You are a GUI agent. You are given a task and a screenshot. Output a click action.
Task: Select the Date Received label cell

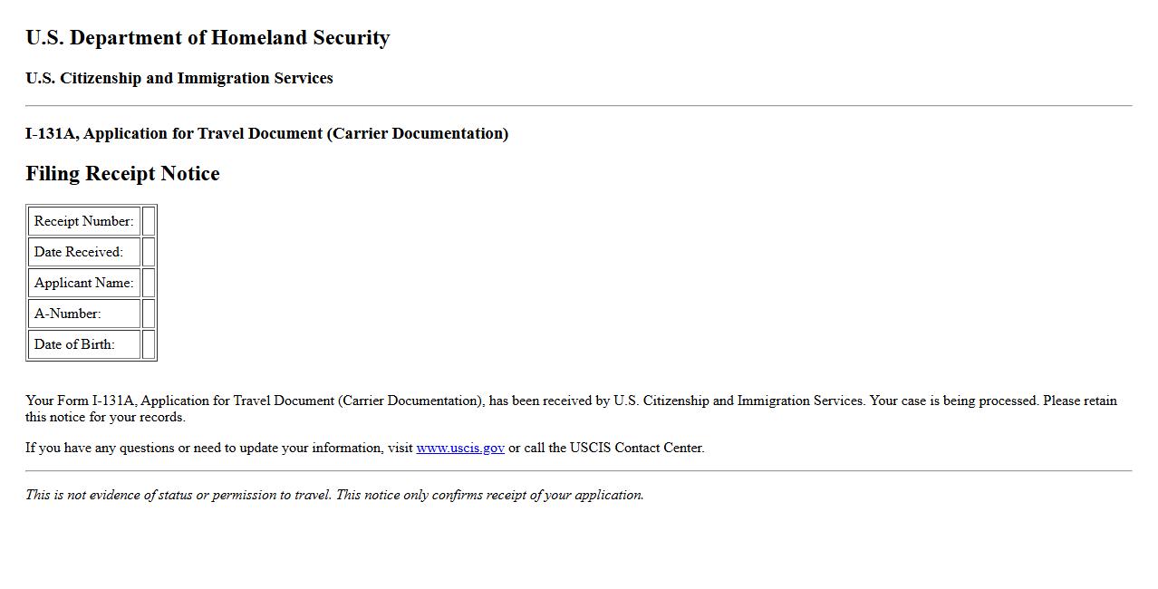point(84,252)
